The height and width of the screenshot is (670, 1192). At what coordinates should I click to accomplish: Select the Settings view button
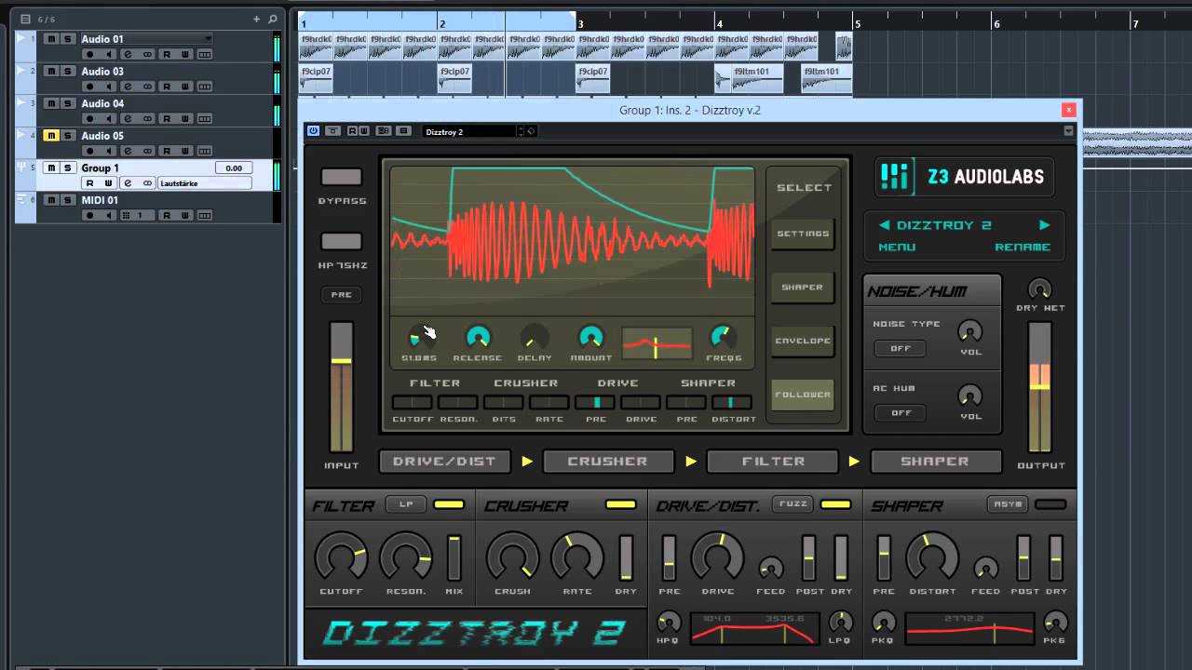click(803, 234)
